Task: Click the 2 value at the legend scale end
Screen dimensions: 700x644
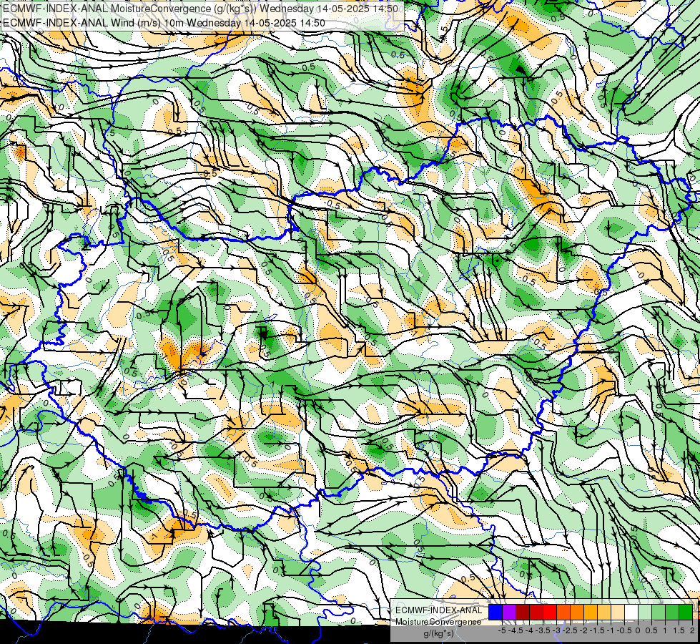Action: pyautogui.click(x=692, y=630)
